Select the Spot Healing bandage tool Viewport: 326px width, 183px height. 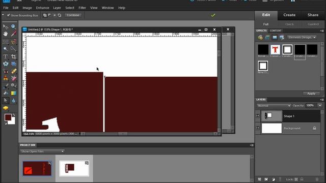click(x=14, y=71)
